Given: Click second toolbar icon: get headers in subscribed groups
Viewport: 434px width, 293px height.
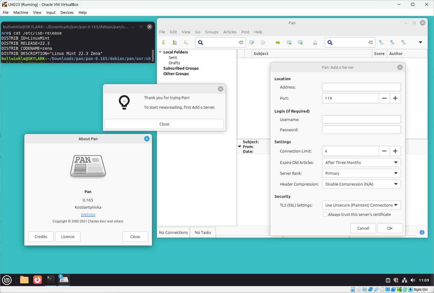Looking at the screenshot, I should pyautogui.click(x=175, y=43).
